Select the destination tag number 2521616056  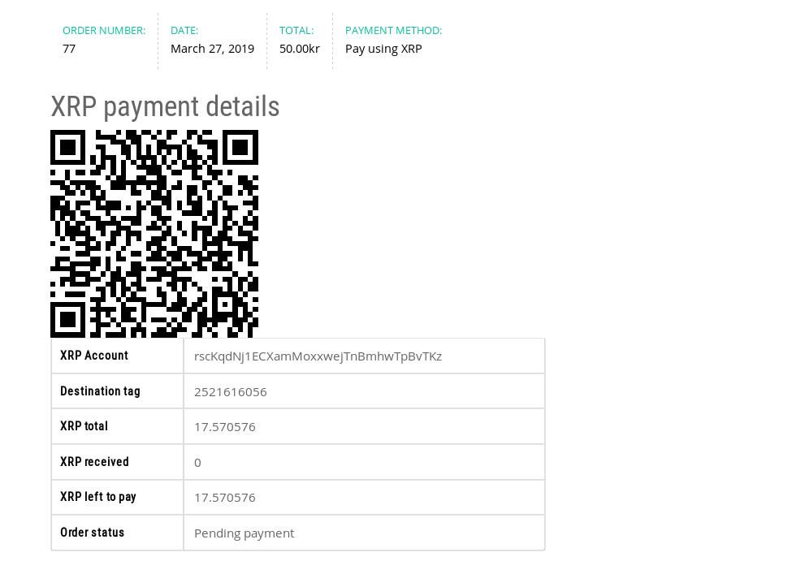(231, 392)
